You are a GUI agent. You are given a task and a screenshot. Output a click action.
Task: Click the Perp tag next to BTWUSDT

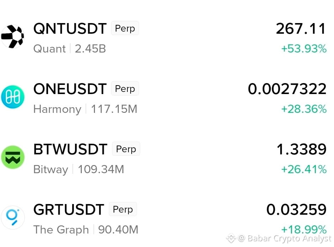point(126,149)
